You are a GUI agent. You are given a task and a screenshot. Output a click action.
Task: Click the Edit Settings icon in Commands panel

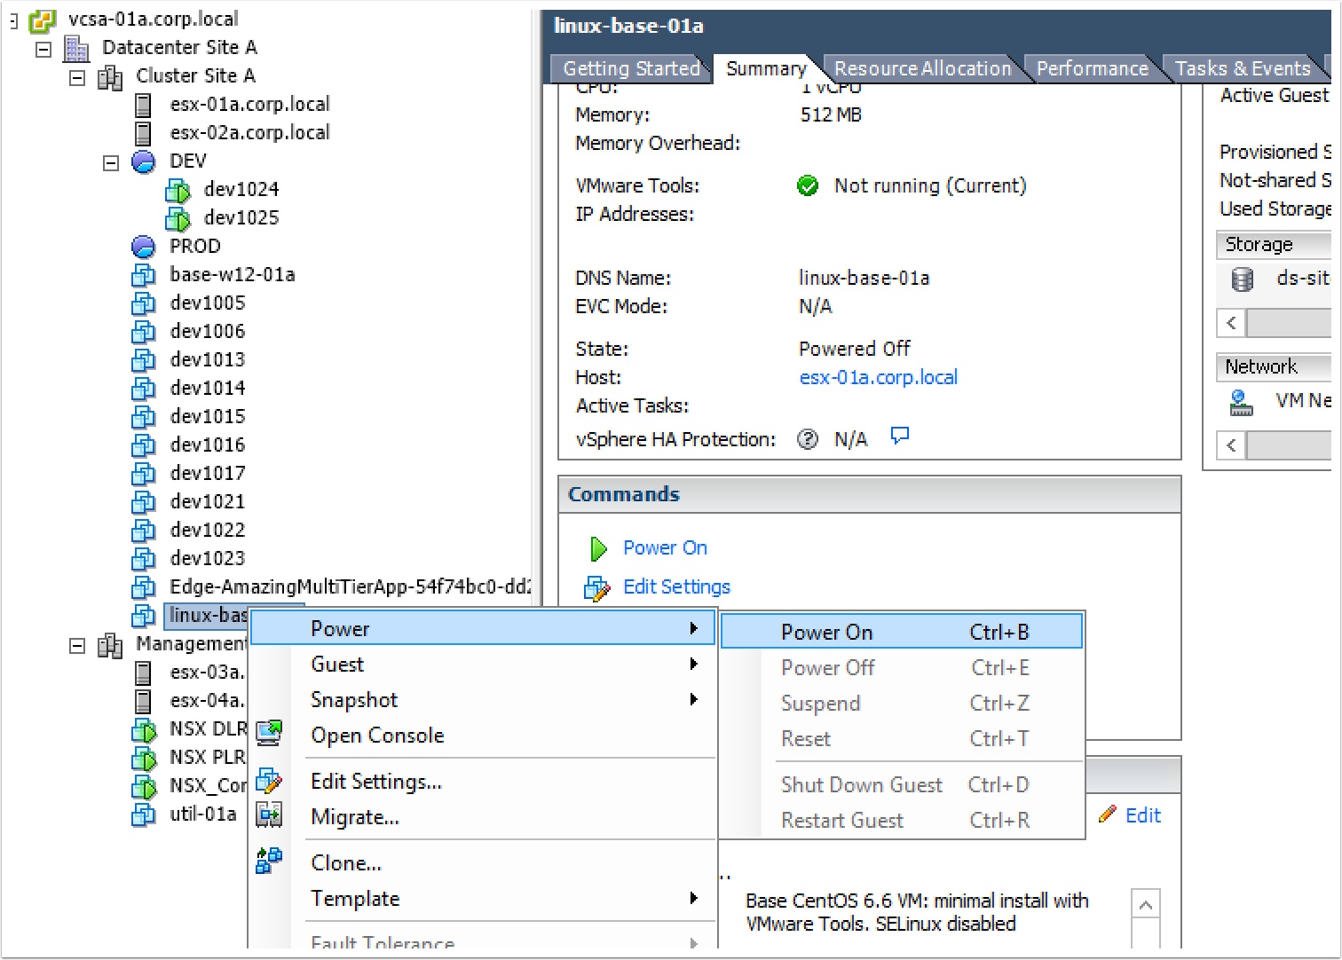coord(596,587)
